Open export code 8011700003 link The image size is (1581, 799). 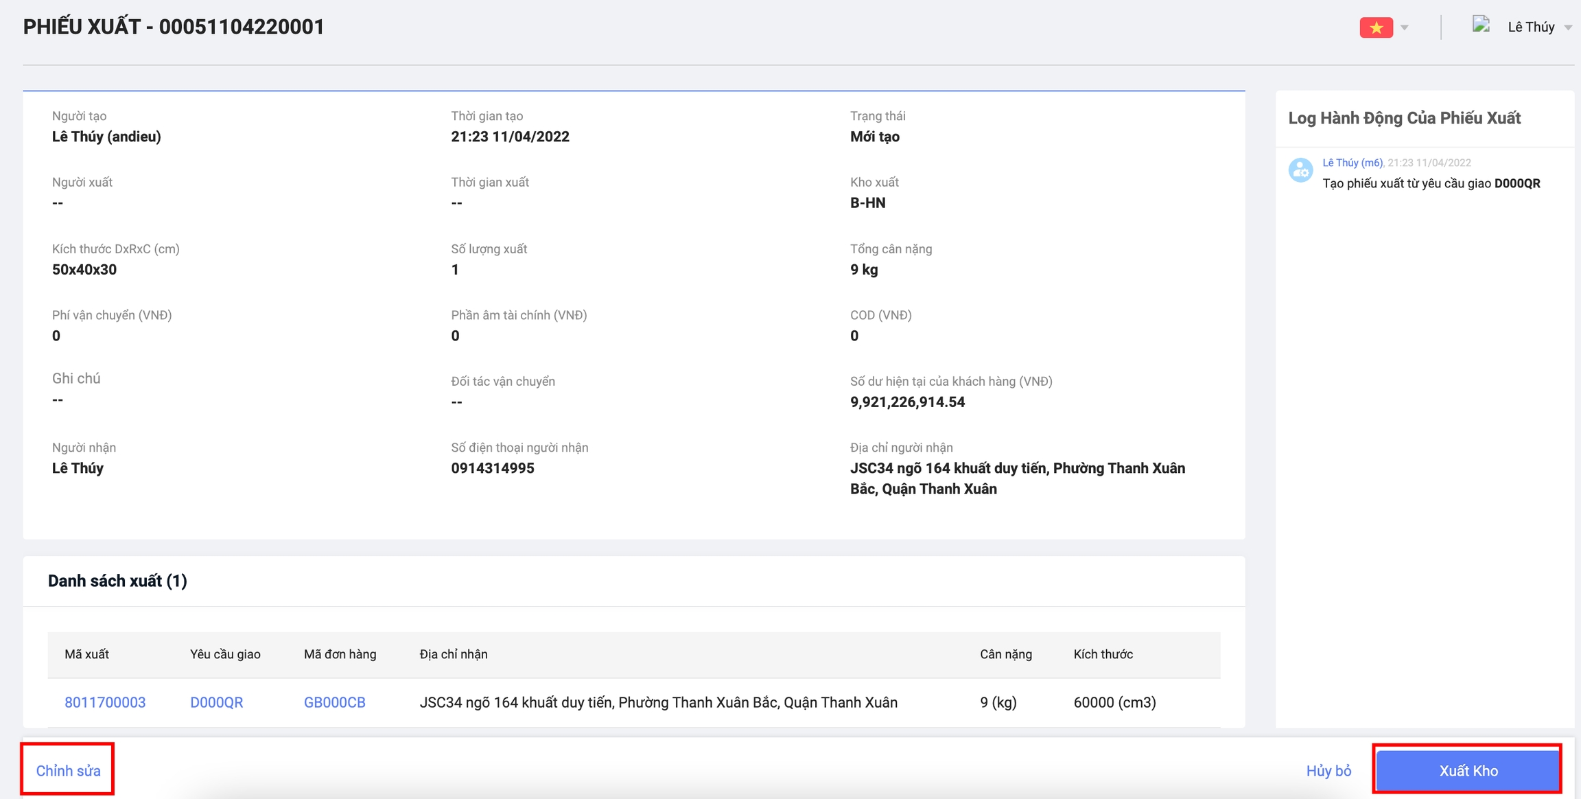click(x=105, y=702)
